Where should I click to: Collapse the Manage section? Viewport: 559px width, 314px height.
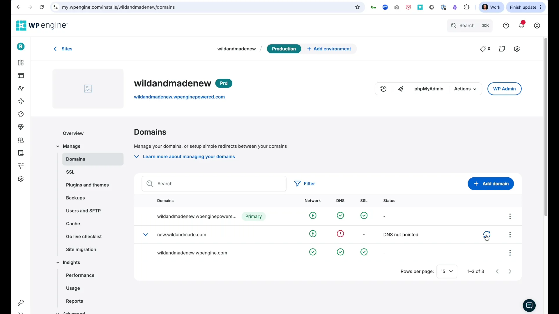pyautogui.click(x=58, y=147)
